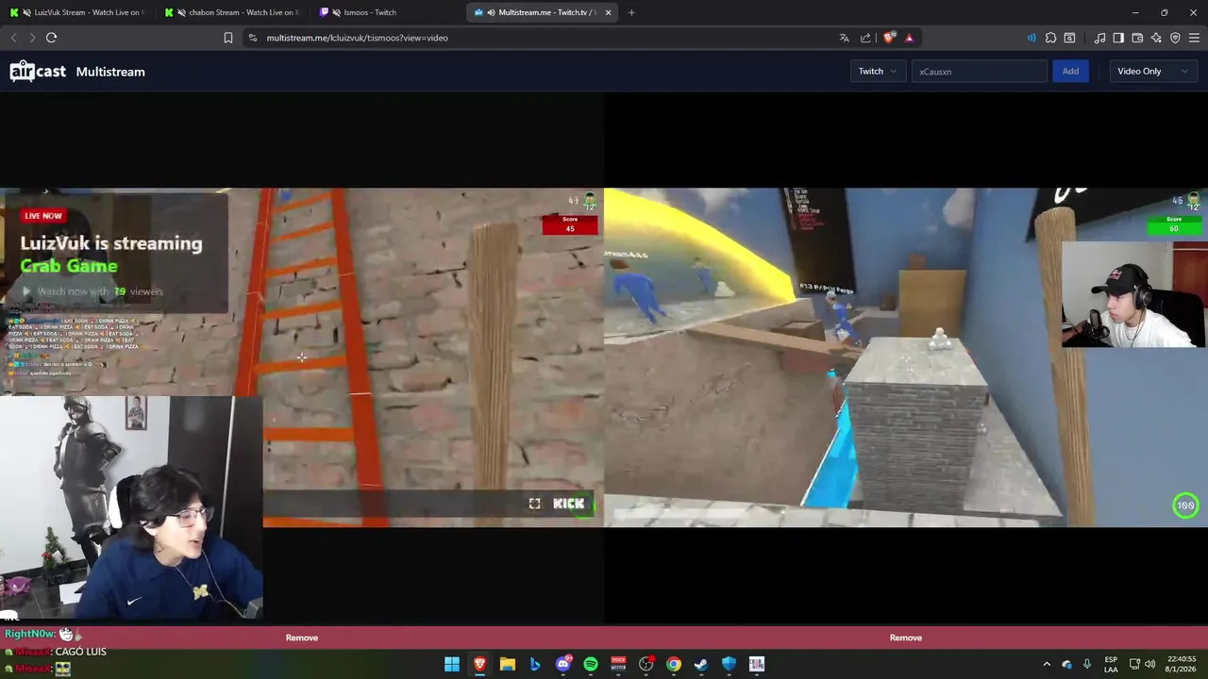Toggle the browser sidebar panel
The height and width of the screenshot is (679, 1208).
click(1118, 38)
